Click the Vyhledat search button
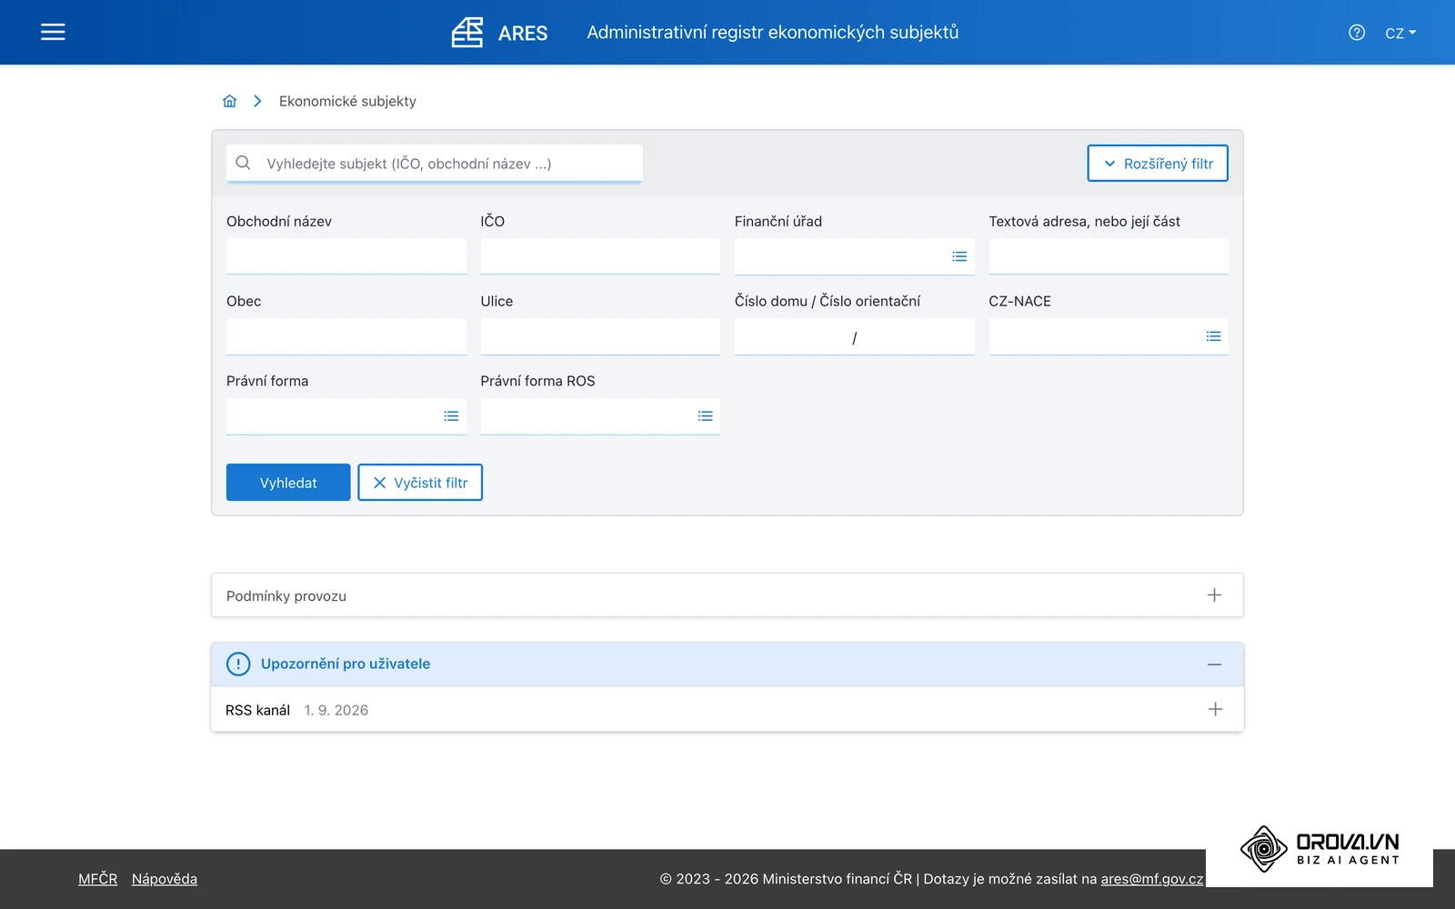The image size is (1455, 909). click(288, 483)
